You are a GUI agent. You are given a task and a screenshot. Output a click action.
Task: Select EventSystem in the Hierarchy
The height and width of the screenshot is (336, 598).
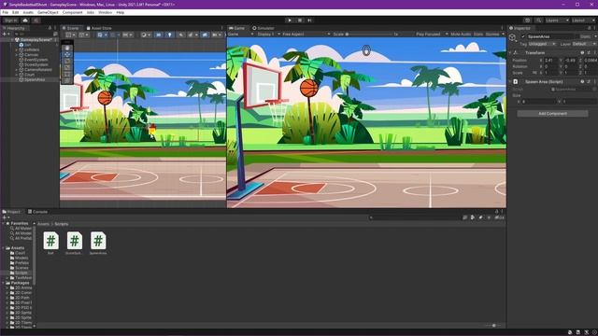36,60
